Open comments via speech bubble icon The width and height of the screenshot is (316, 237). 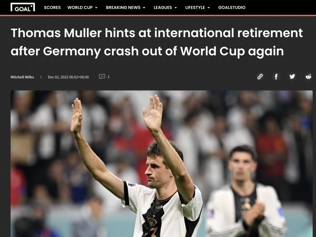(x=102, y=77)
